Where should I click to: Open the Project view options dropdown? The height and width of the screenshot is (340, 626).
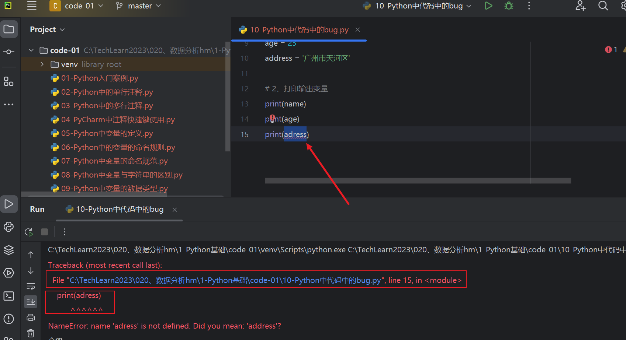47,29
